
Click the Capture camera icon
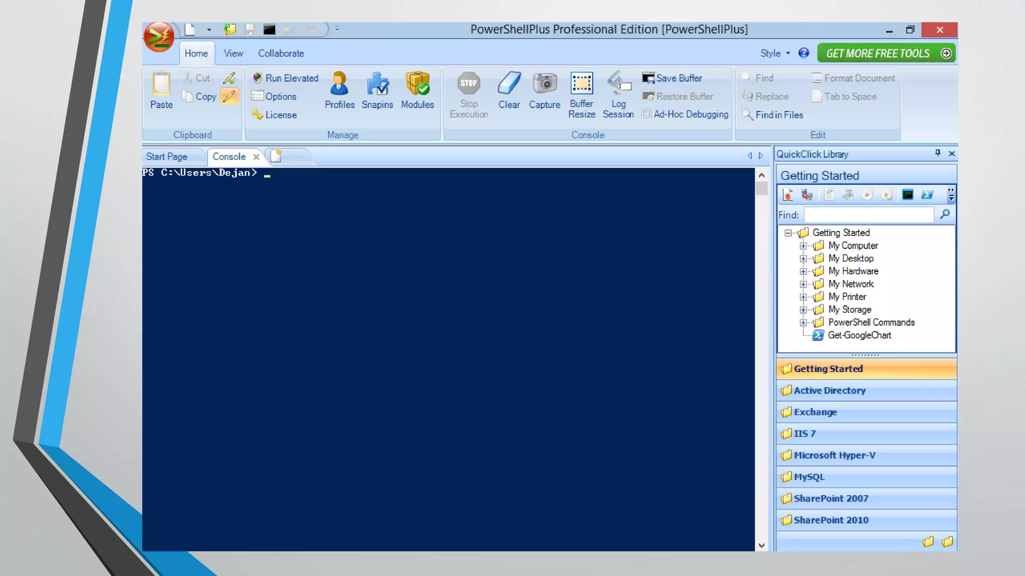click(545, 84)
